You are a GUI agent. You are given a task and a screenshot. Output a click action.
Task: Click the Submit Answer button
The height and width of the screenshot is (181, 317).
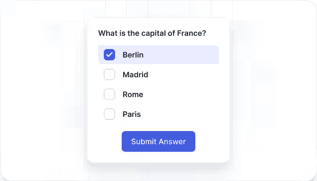point(158,141)
